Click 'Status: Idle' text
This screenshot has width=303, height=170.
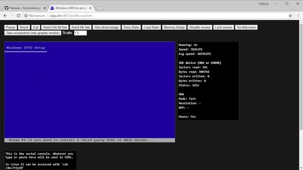click(189, 85)
